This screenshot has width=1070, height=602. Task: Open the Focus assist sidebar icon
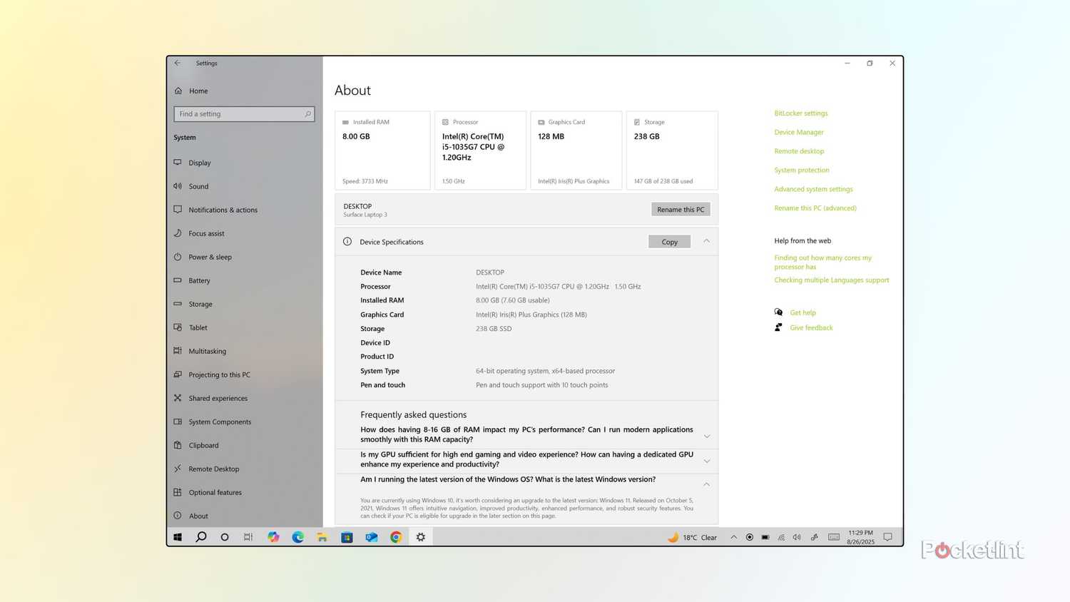click(x=178, y=233)
